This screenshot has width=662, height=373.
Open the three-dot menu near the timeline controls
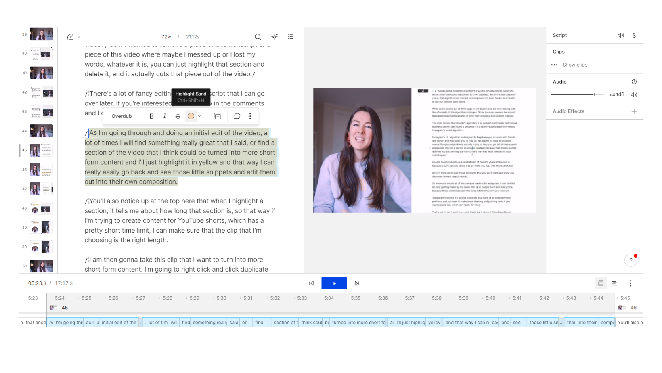[x=630, y=283]
